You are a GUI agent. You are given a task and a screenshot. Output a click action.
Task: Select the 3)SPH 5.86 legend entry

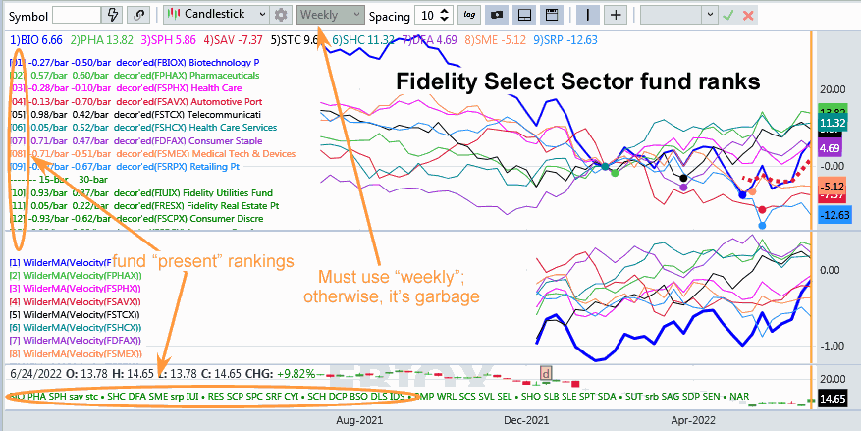pos(168,40)
